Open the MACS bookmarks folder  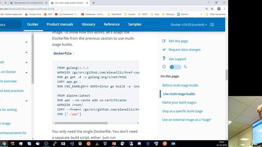click(143, 14)
